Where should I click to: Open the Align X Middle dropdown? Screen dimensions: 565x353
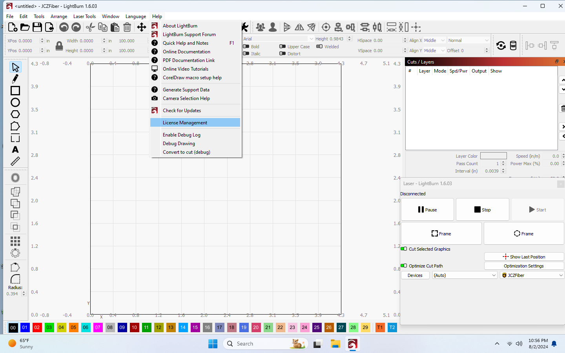tap(434, 40)
